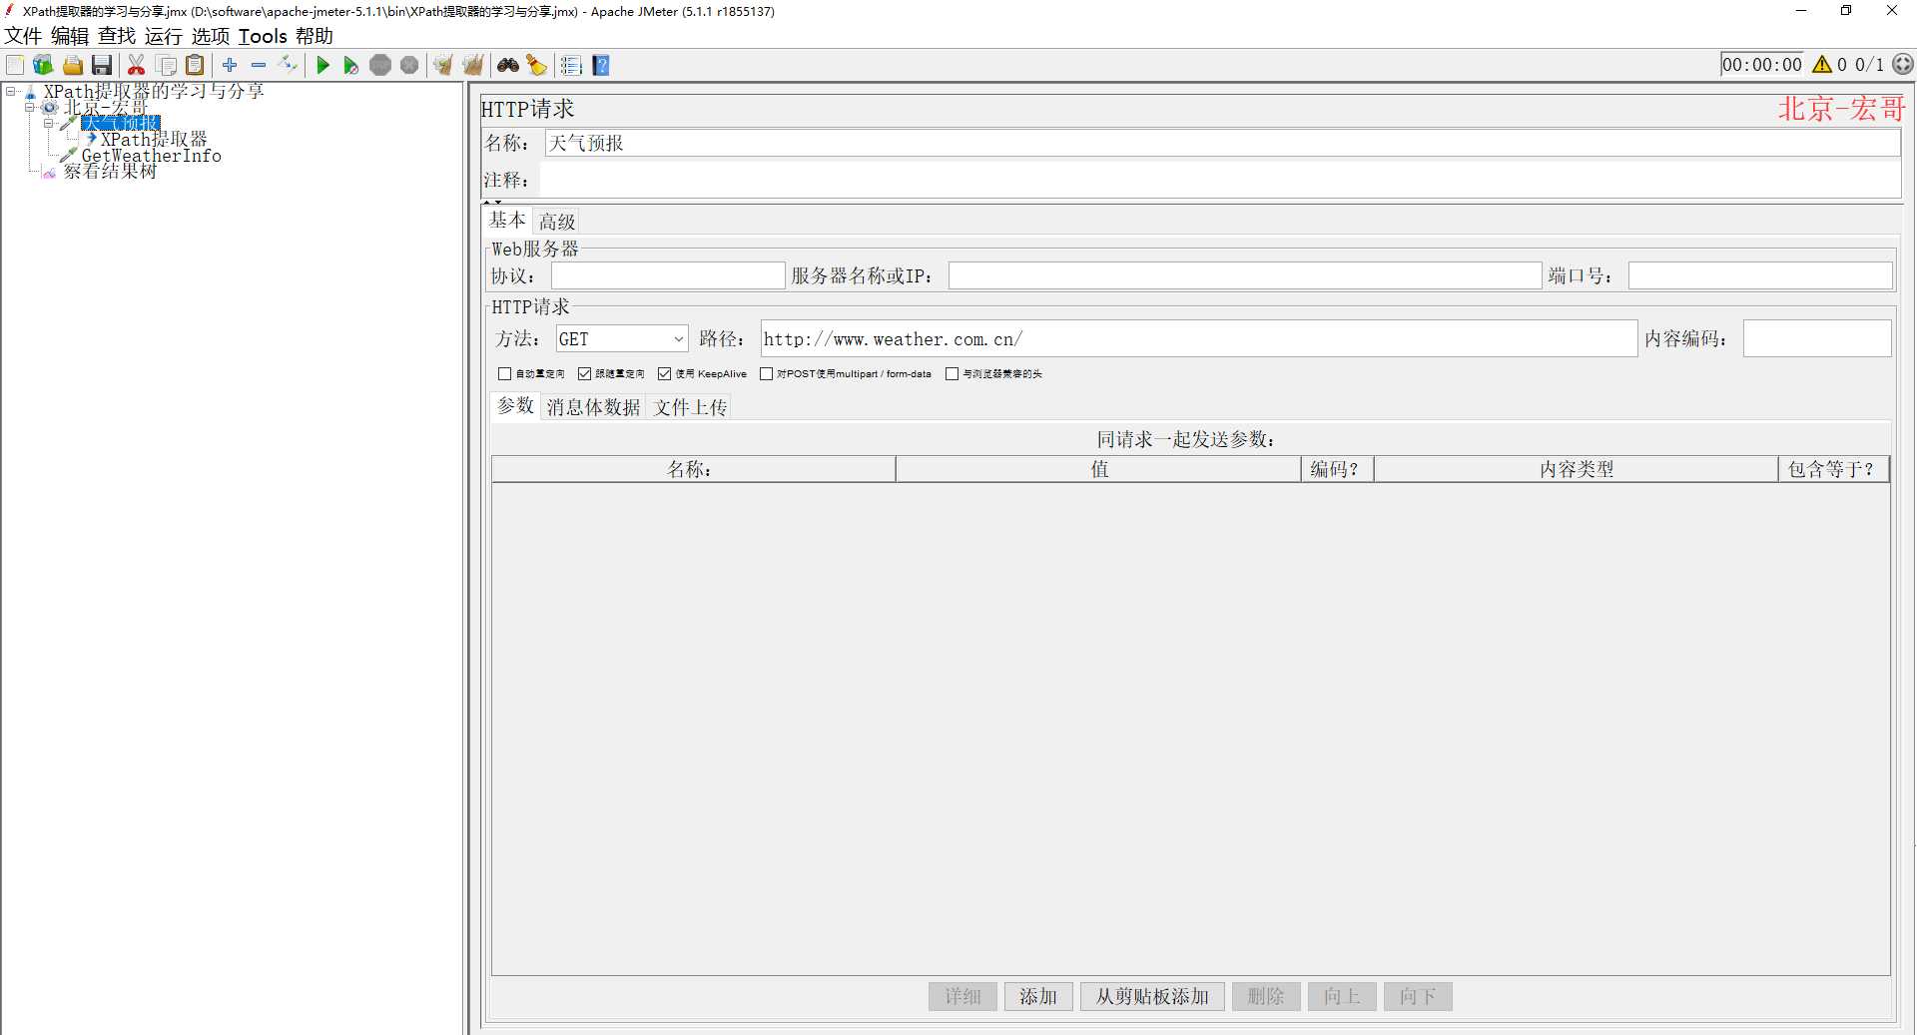Select GetWeatherInfo in the tree

tap(152, 156)
